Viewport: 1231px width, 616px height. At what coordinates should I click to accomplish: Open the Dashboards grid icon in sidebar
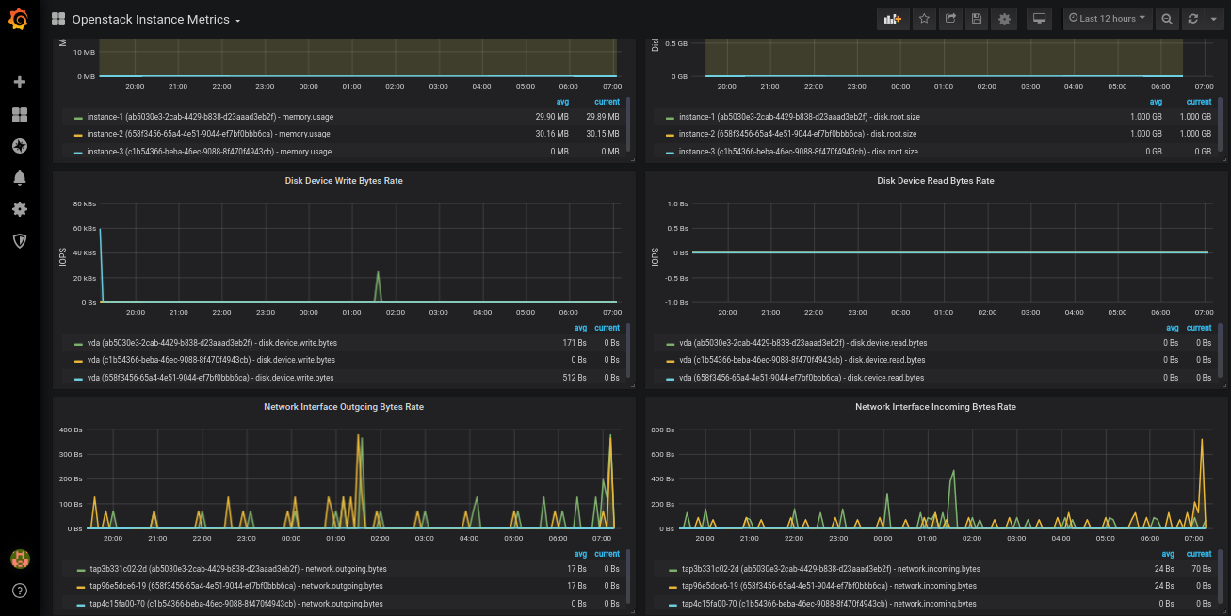click(19, 115)
